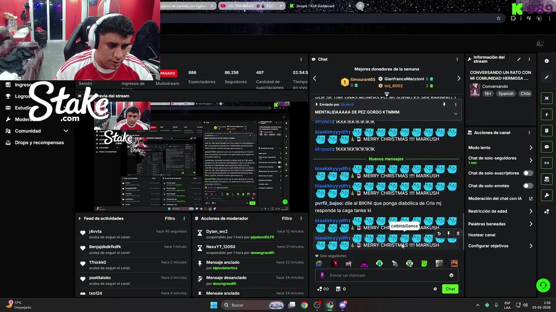Open the Filtro dropdown in Acciones de moderador
The image size is (556, 312).
pyautogui.click(x=287, y=218)
